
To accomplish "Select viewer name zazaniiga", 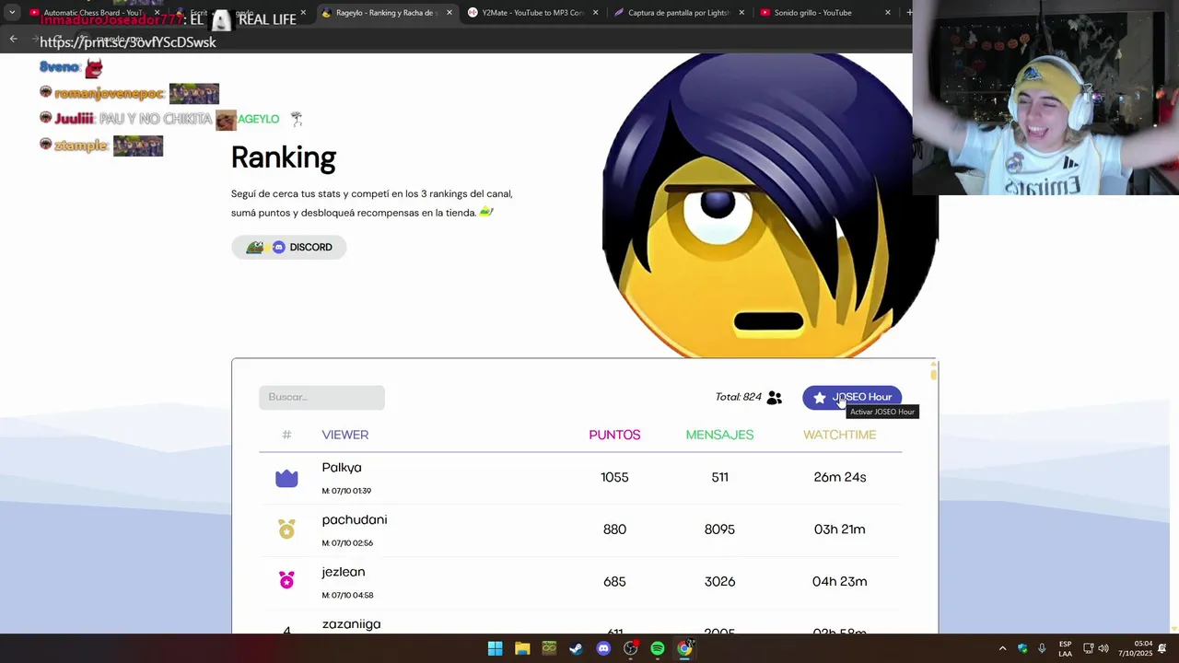I will pyautogui.click(x=351, y=623).
